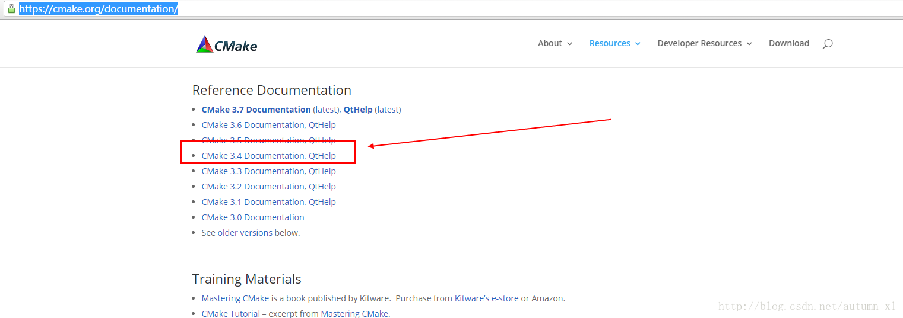Open QtHelp link for CMake 3.4
The image size is (903, 318).
coord(322,156)
